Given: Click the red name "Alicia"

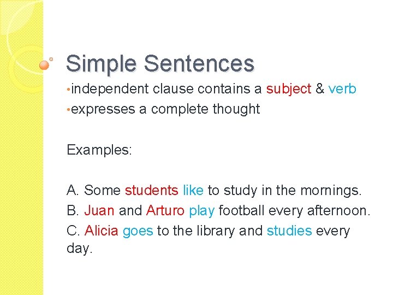Looking at the screenshot, I should tap(102, 231).
